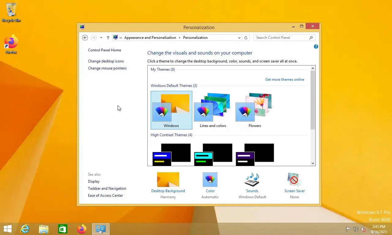Open Ease of Access Center link

point(105,196)
